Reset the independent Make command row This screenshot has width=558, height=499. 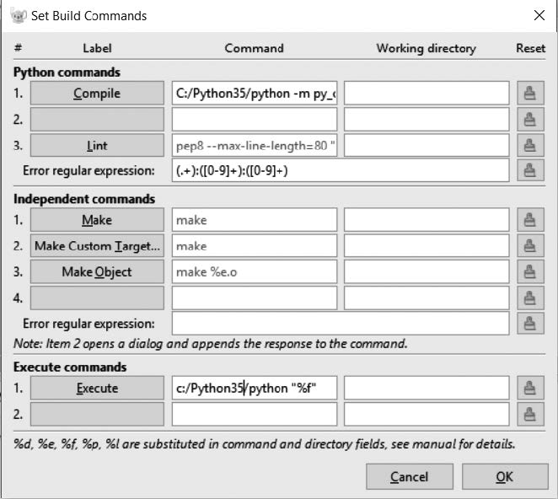[530, 220]
